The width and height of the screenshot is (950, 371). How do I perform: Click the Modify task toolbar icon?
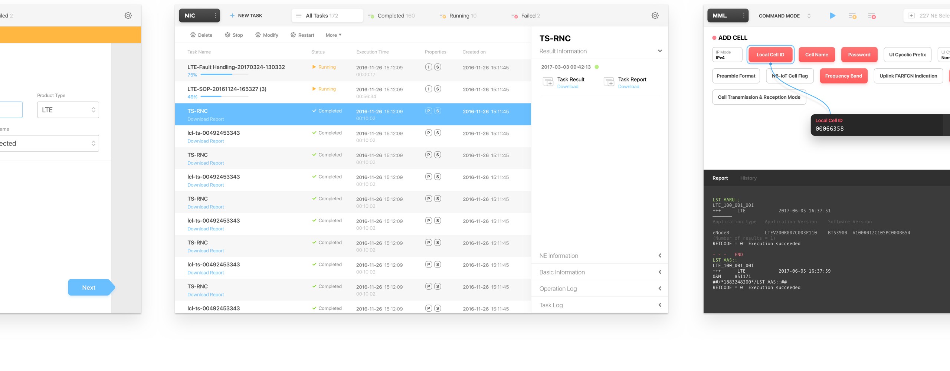pyautogui.click(x=266, y=35)
